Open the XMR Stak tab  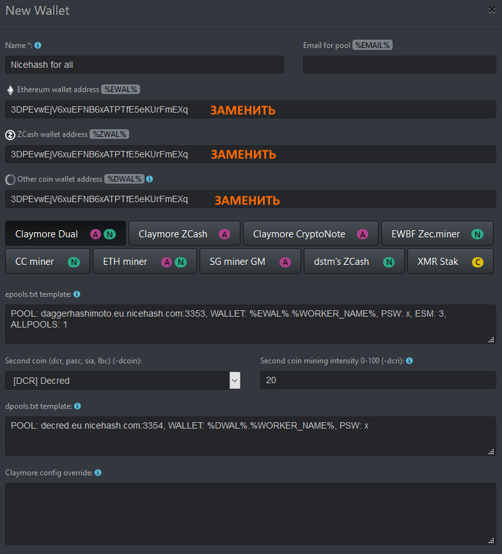(450, 262)
